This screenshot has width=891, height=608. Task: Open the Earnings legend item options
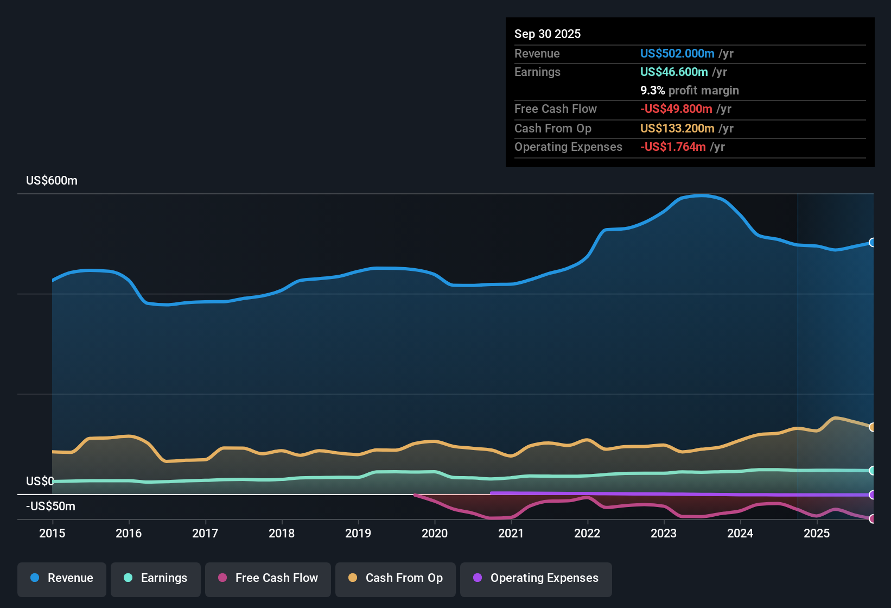point(155,578)
